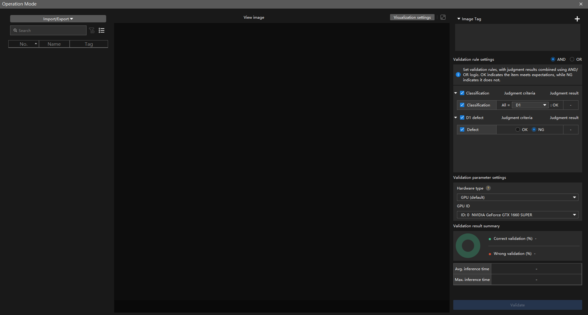Toggle the Classification rule row checkbox
588x315 pixels.
click(462, 105)
